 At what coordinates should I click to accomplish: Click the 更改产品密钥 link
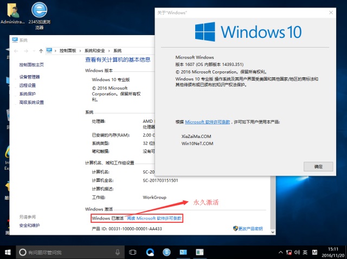[x=247, y=229]
